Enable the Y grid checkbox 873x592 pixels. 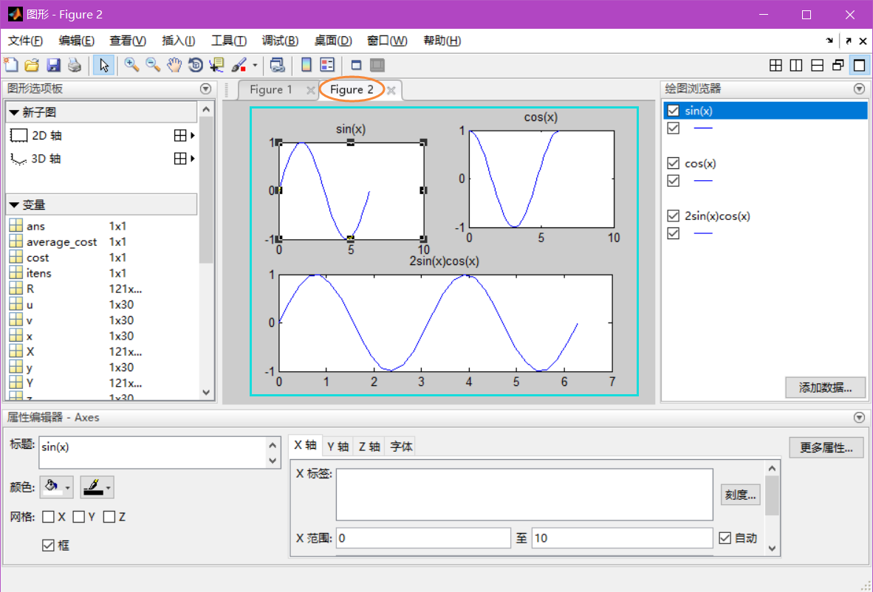point(78,517)
